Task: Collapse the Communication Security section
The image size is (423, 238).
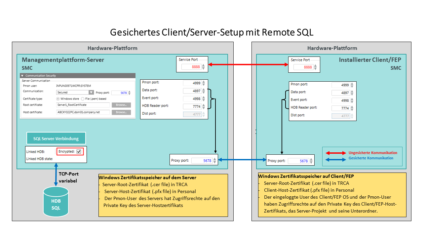Action: point(22,76)
